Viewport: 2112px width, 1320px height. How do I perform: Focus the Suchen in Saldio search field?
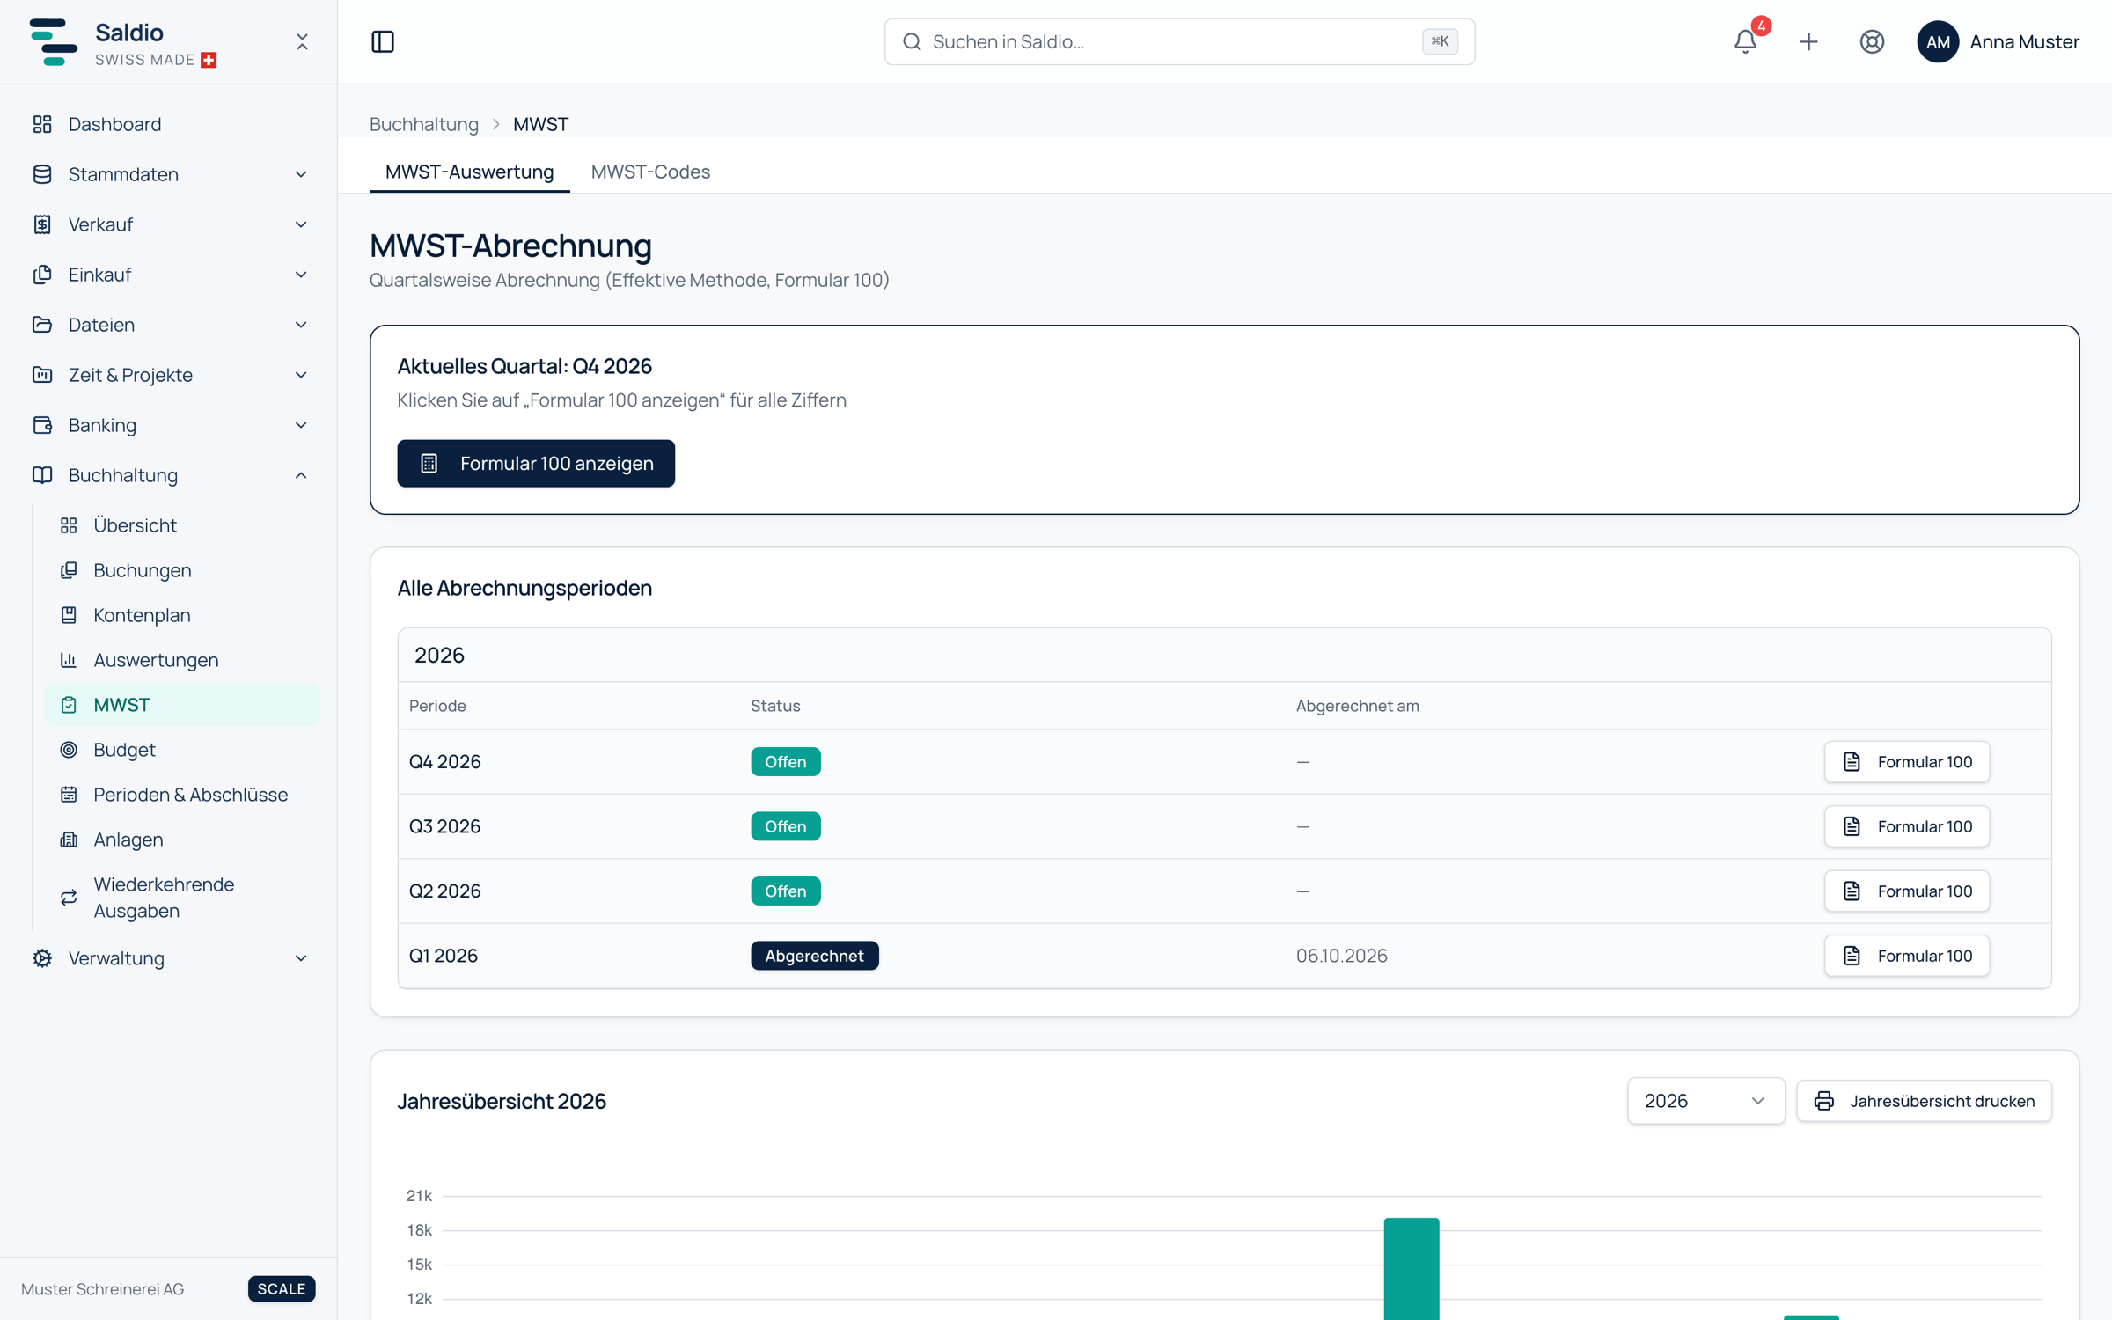[x=1179, y=41]
